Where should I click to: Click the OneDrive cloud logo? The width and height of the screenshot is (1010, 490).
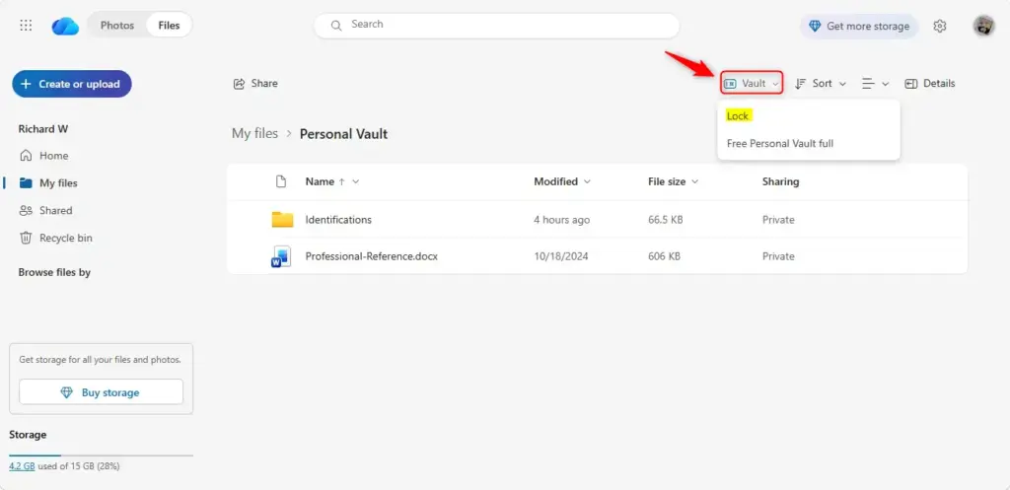click(65, 26)
